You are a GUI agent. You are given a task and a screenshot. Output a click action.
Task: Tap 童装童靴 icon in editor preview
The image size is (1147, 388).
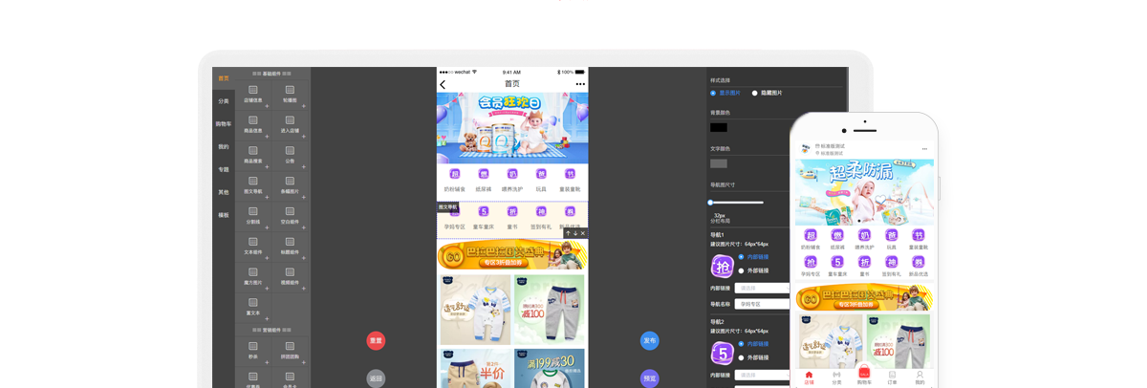coord(570,180)
